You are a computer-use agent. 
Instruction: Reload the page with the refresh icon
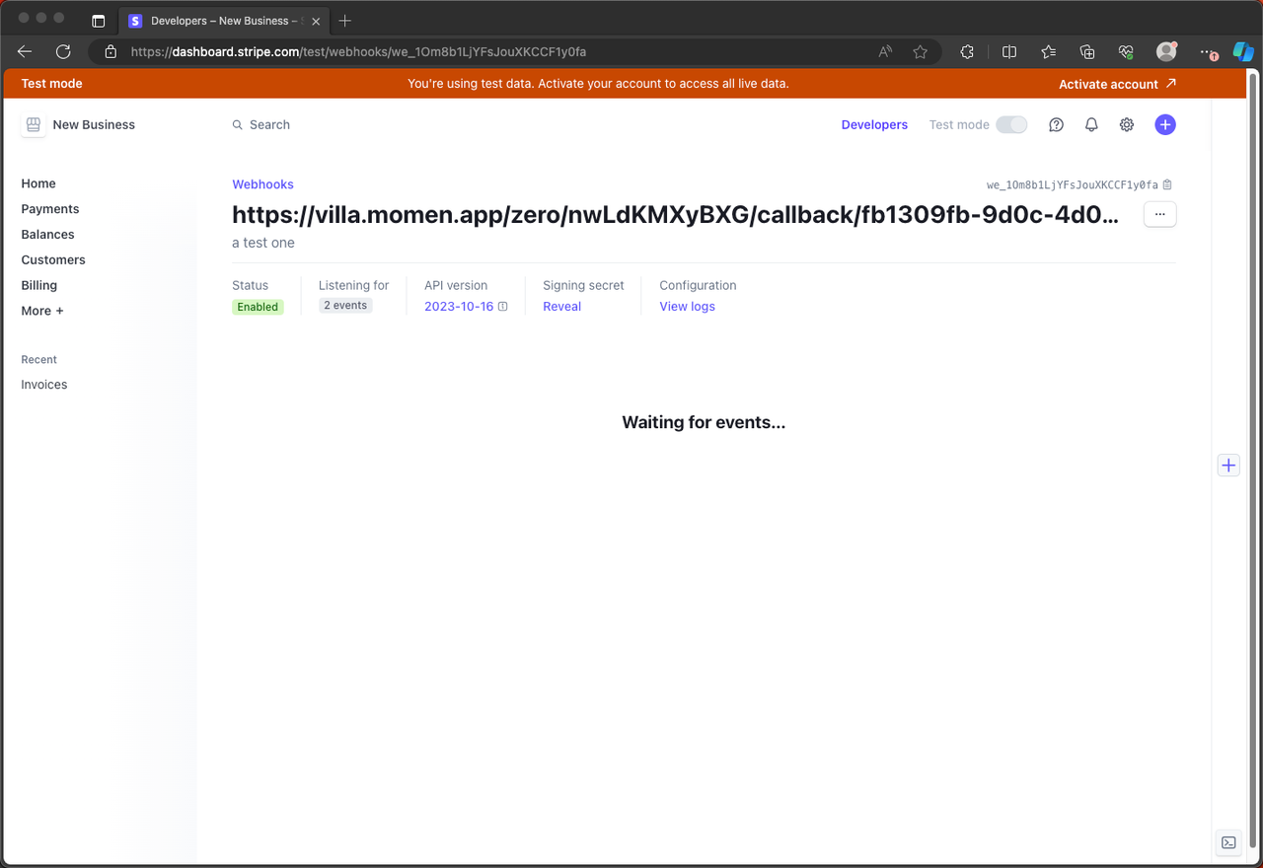click(63, 52)
